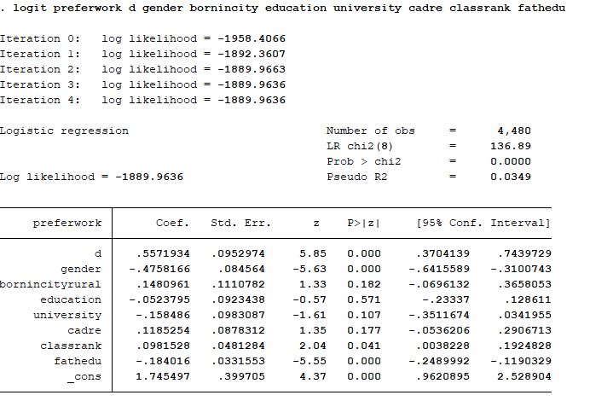Click the Prob > chi2 label

pyautogui.click(x=363, y=162)
